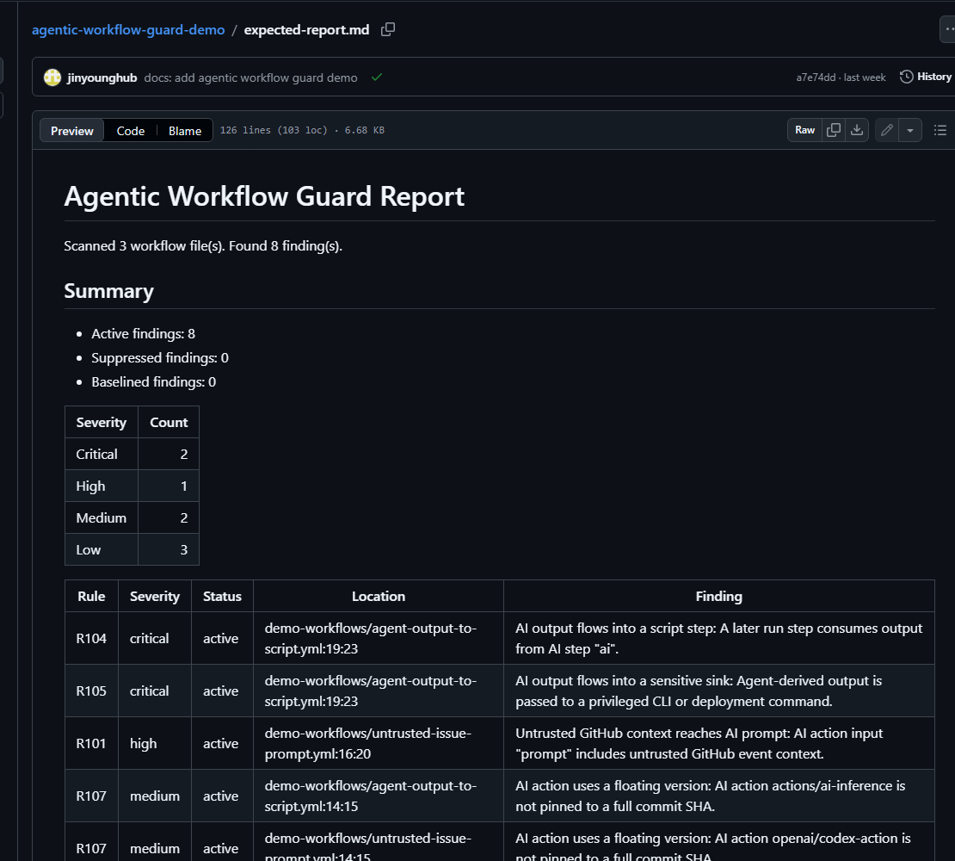View commit status green checkmark
This screenshot has width=955, height=861.
point(377,77)
